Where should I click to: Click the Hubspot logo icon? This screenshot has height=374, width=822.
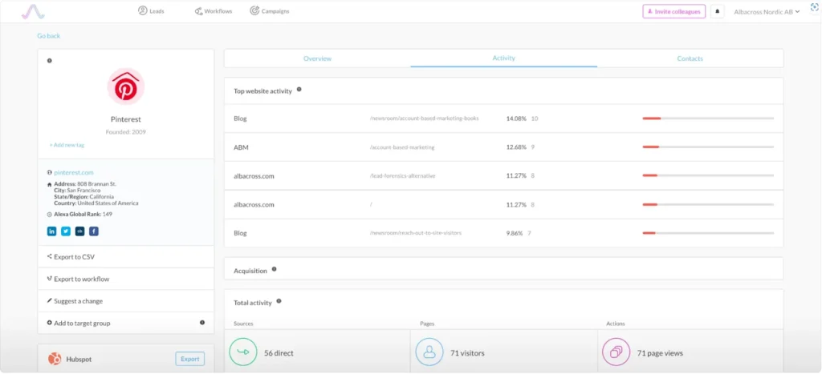(x=55, y=359)
